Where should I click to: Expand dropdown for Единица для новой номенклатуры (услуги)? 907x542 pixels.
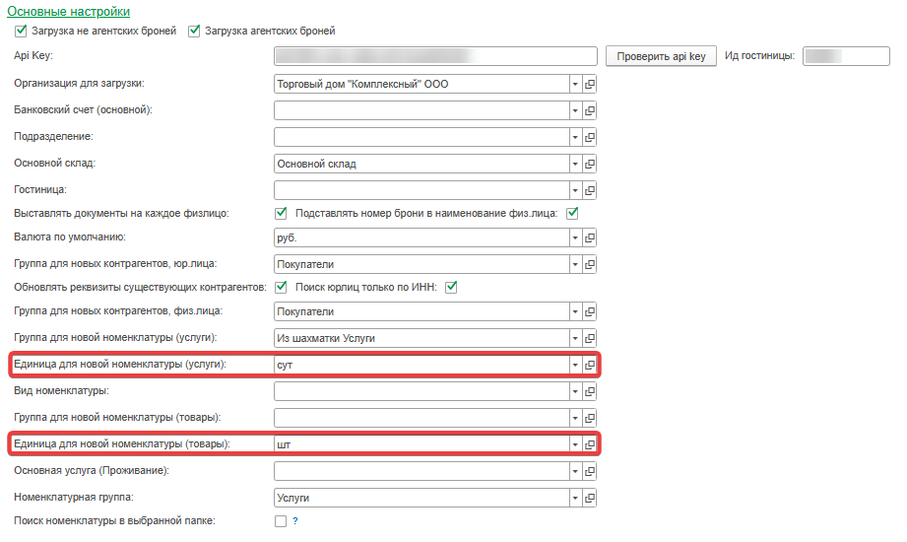coord(575,365)
